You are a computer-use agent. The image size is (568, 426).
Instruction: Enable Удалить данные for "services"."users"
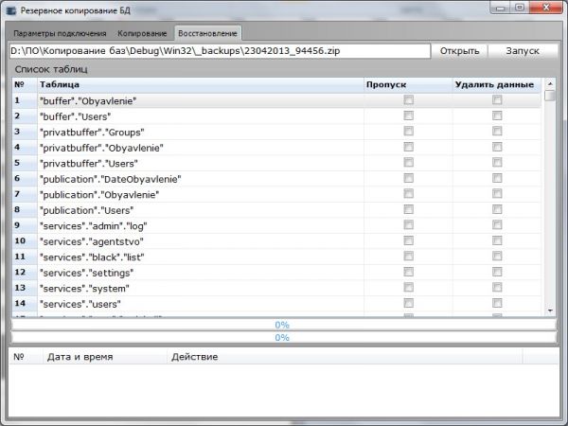(x=497, y=303)
